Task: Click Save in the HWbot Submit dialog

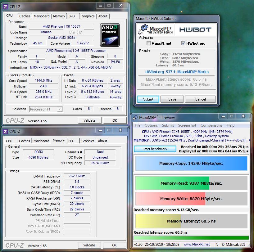Action: tap(172, 99)
